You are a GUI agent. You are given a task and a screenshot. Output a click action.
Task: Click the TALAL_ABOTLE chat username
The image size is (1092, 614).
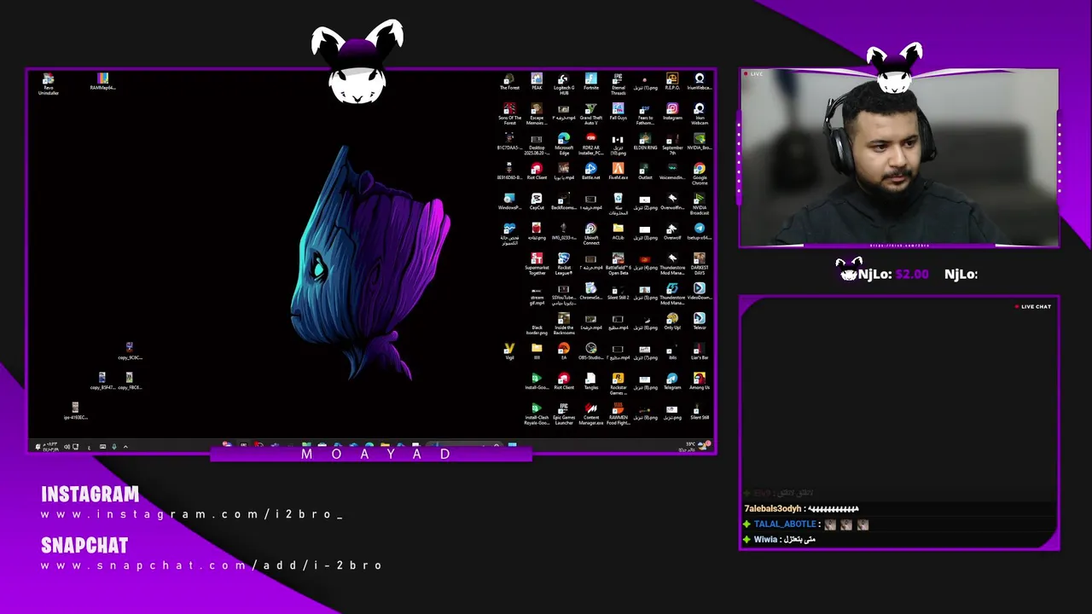coord(785,524)
